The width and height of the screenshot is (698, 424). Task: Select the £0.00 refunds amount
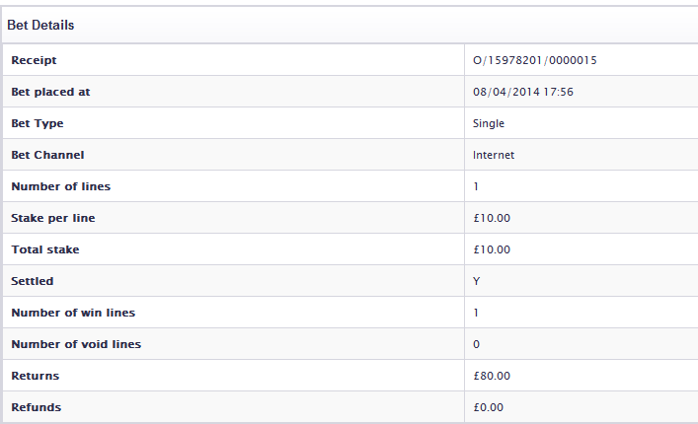coord(489,407)
